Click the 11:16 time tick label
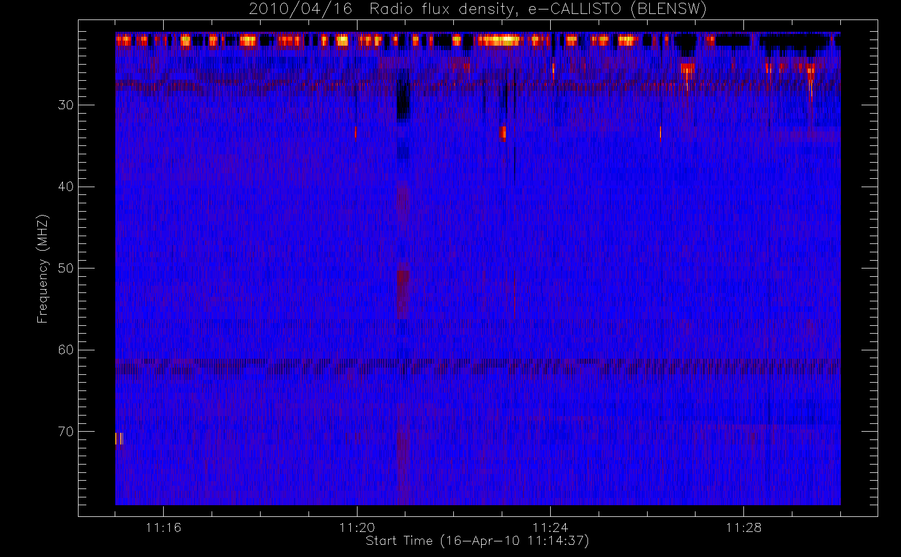Screen dimensions: 901x557 [x=163, y=527]
